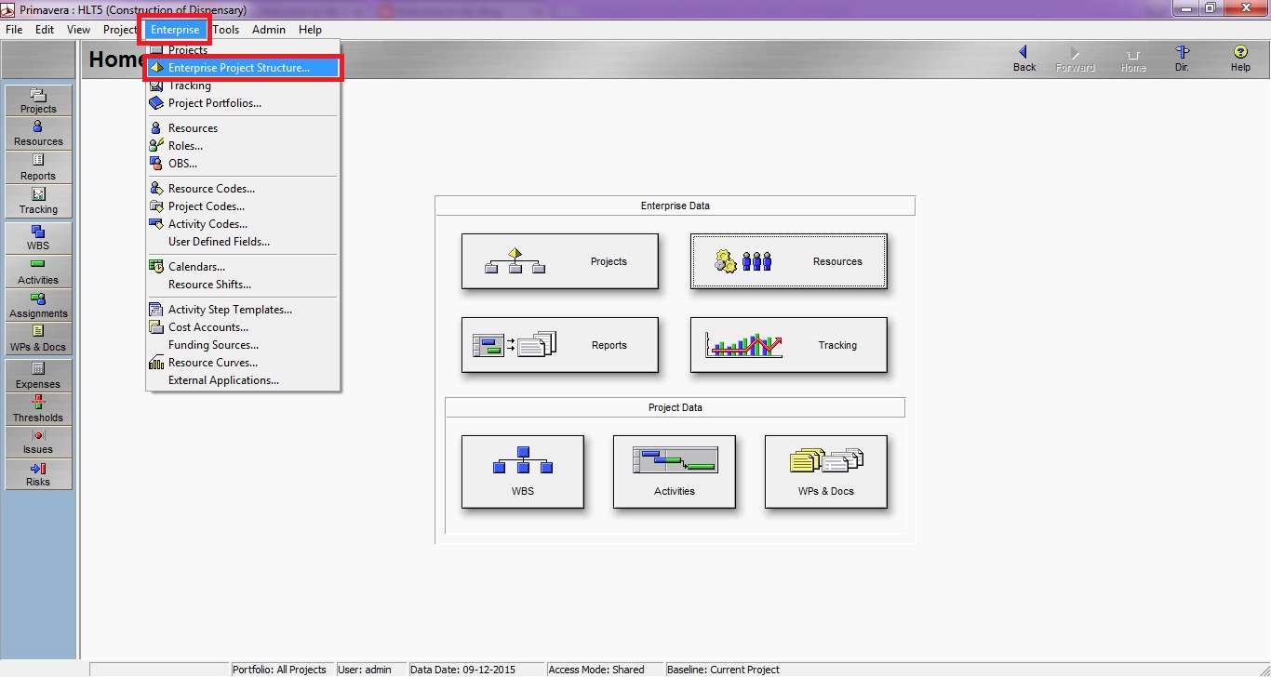Open the Activities view from the sidebar
This screenshot has width=1271, height=677.
tap(37, 272)
